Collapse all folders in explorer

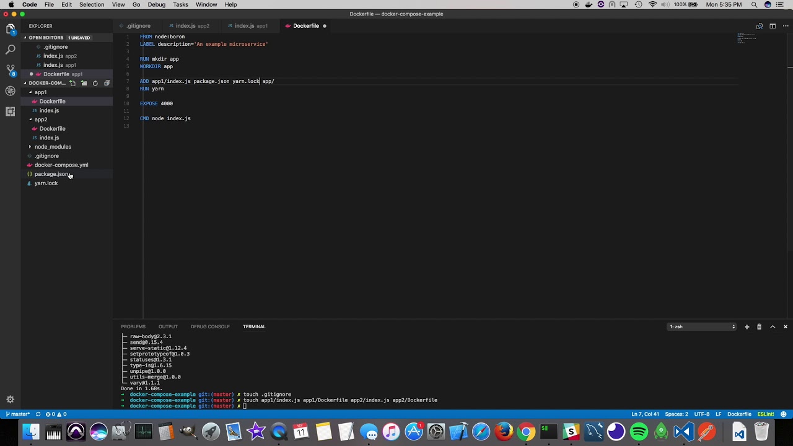(x=107, y=83)
